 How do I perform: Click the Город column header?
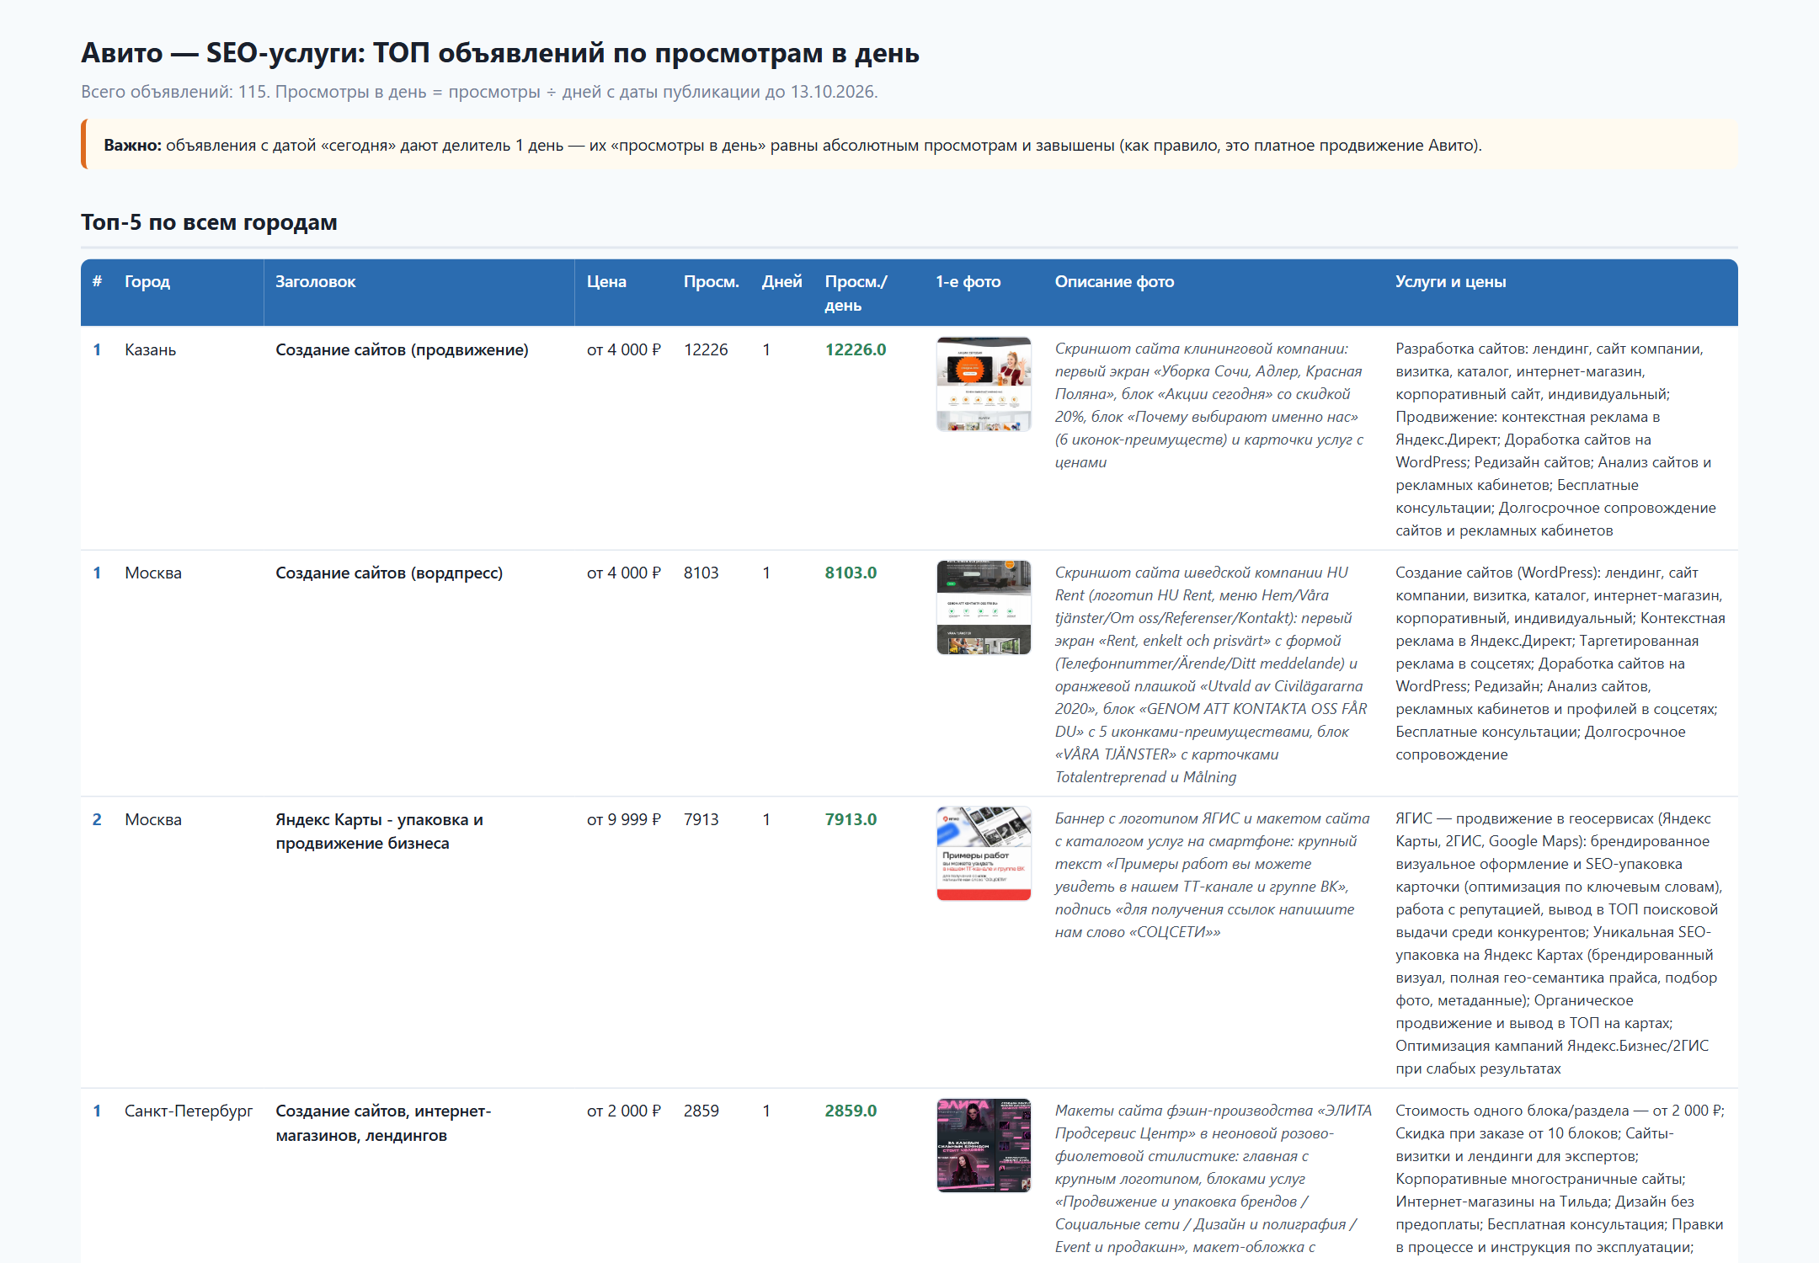147,281
